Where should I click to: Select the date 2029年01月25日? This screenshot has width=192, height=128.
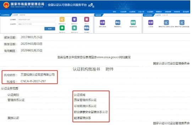[x=32, y=50]
